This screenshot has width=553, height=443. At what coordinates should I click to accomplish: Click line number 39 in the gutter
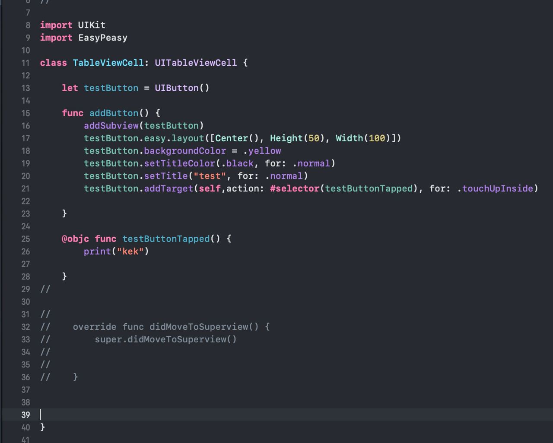25,415
